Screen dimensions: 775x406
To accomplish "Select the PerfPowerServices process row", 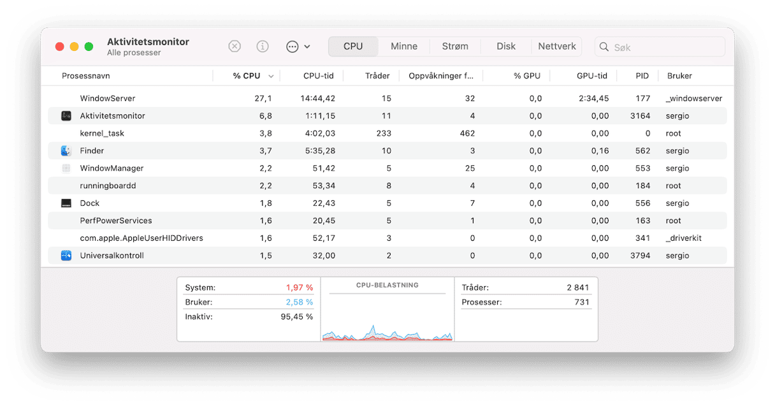I will [x=387, y=221].
